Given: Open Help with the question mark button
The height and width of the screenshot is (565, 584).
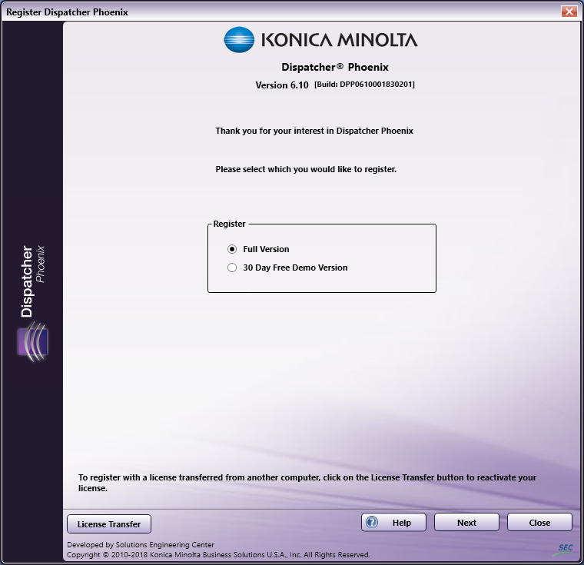Looking at the screenshot, I should coord(393,523).
